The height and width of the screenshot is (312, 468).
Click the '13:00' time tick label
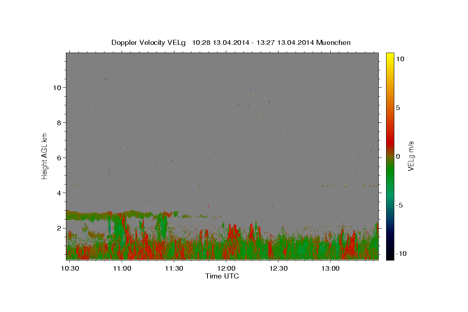[x=330, y=269]
